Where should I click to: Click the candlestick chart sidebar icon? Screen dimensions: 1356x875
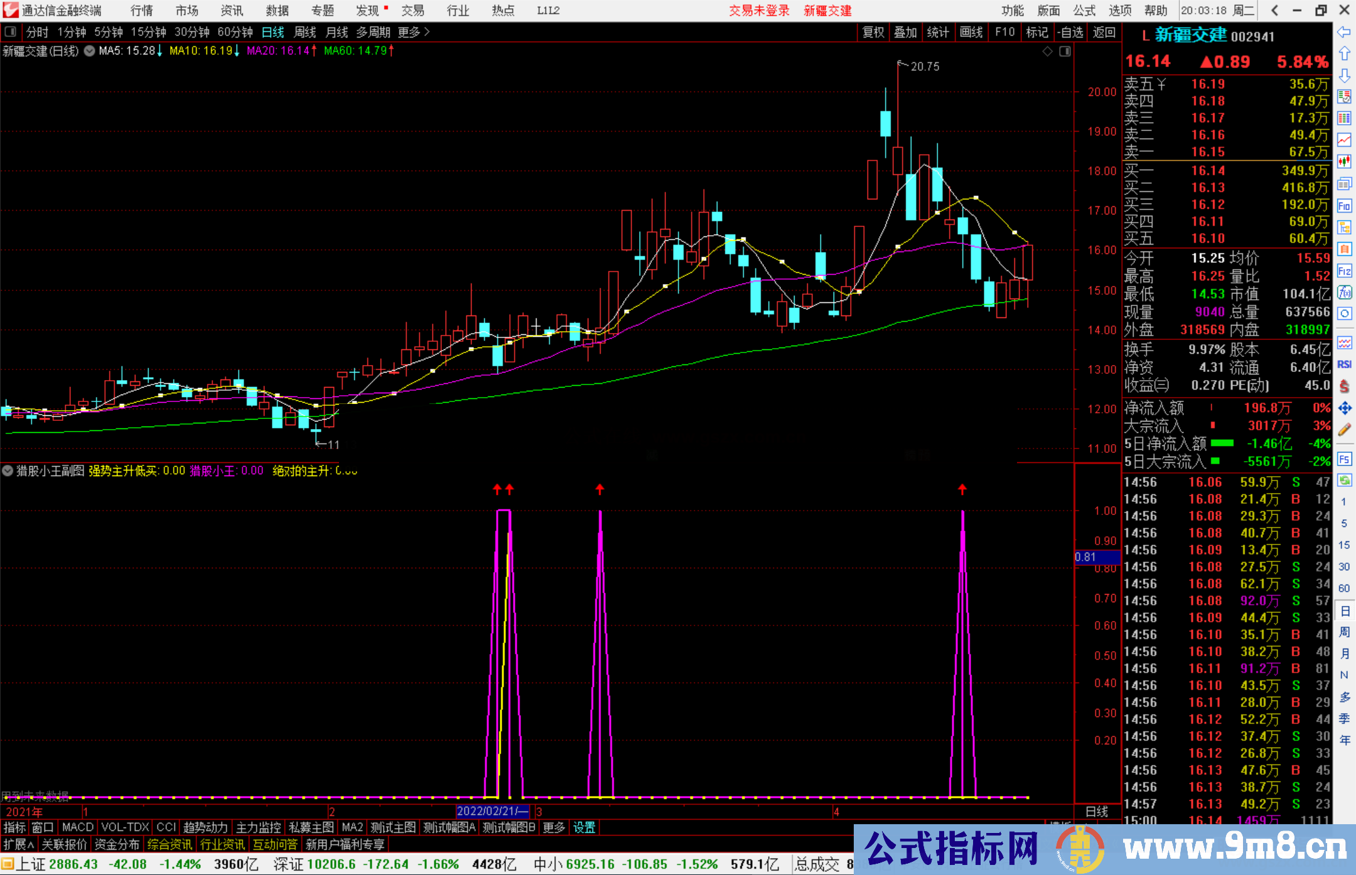tap(1344, 161)
